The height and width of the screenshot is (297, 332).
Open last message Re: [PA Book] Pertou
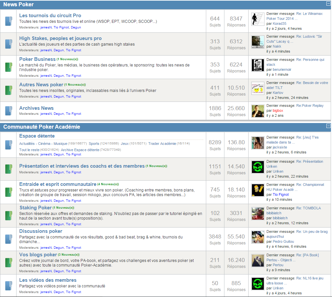(293, 258)
